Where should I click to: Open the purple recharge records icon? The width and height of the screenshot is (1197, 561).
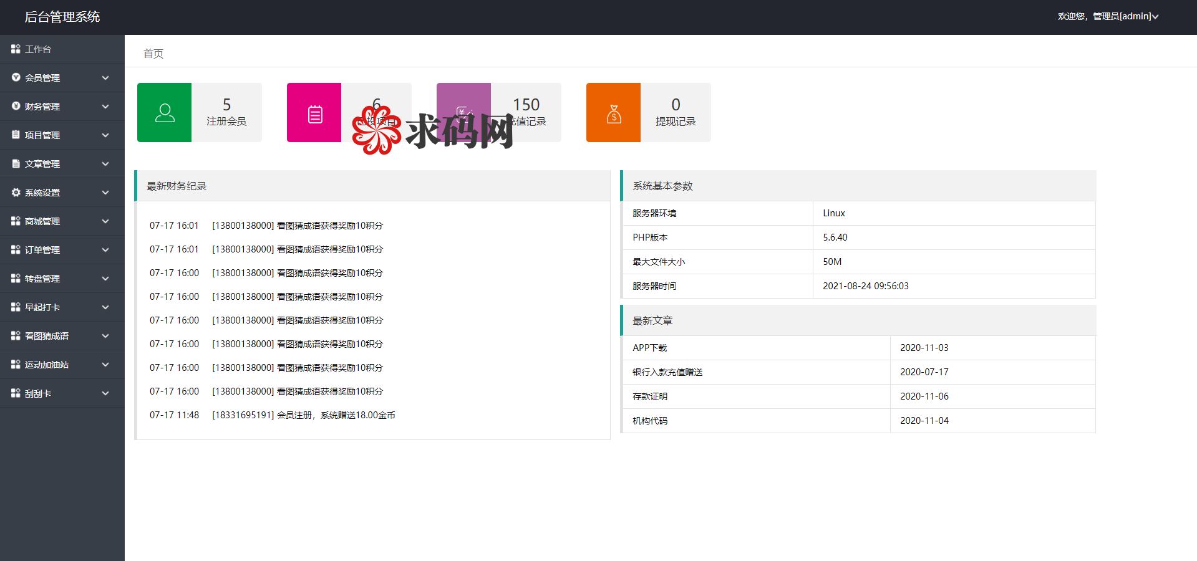463,112
